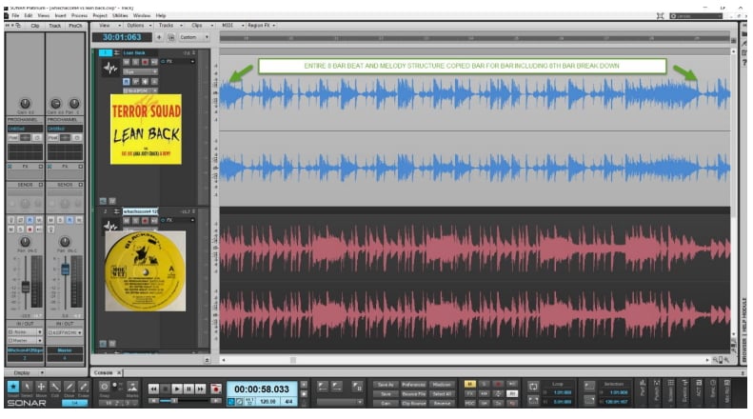Open the Edit menu
This screenshot has height=419, width=753.
[x=29, y=16]
